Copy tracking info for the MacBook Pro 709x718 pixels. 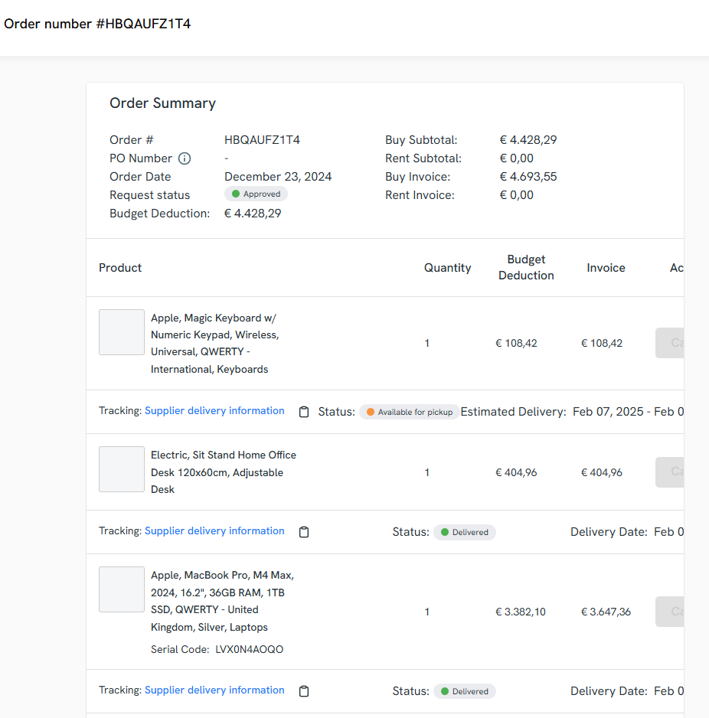[304, 691]
